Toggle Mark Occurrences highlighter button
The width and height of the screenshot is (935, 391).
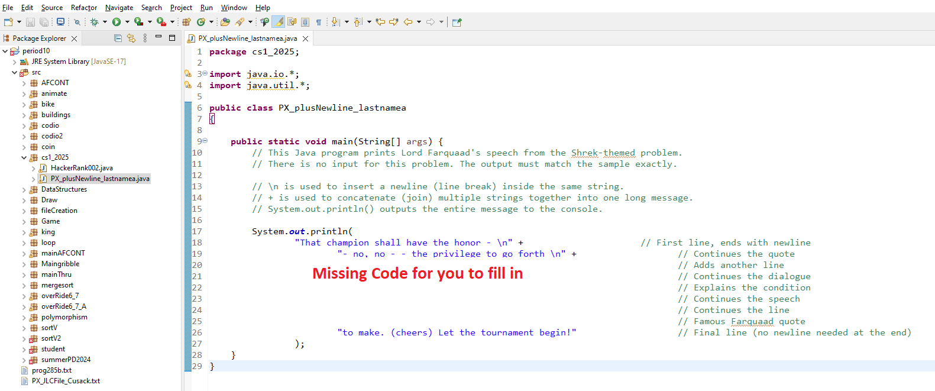(x=279, y=22)
